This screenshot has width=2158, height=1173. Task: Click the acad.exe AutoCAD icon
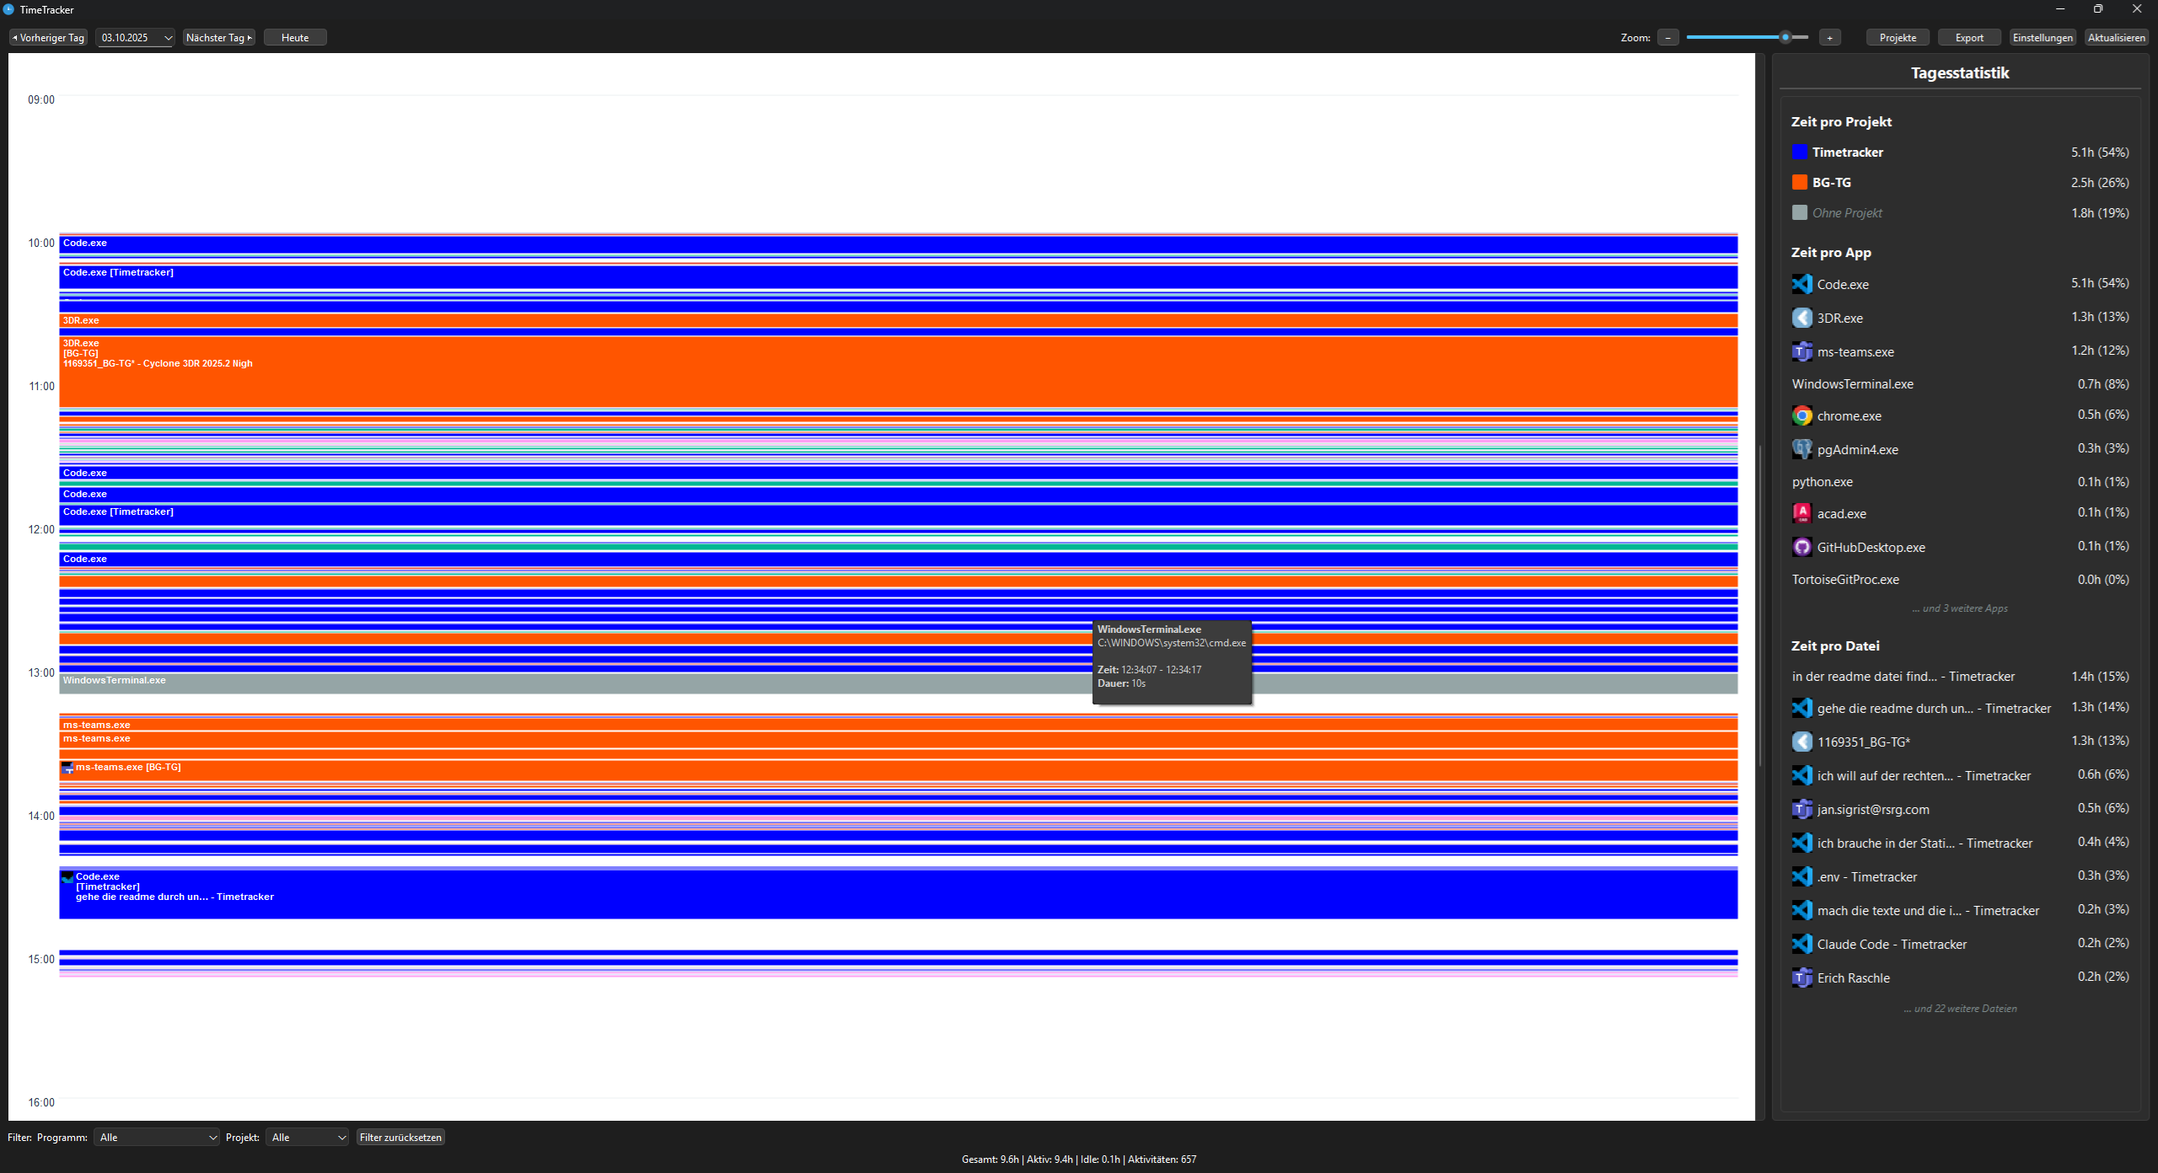pyautogui.click(x=1801, y=513)
